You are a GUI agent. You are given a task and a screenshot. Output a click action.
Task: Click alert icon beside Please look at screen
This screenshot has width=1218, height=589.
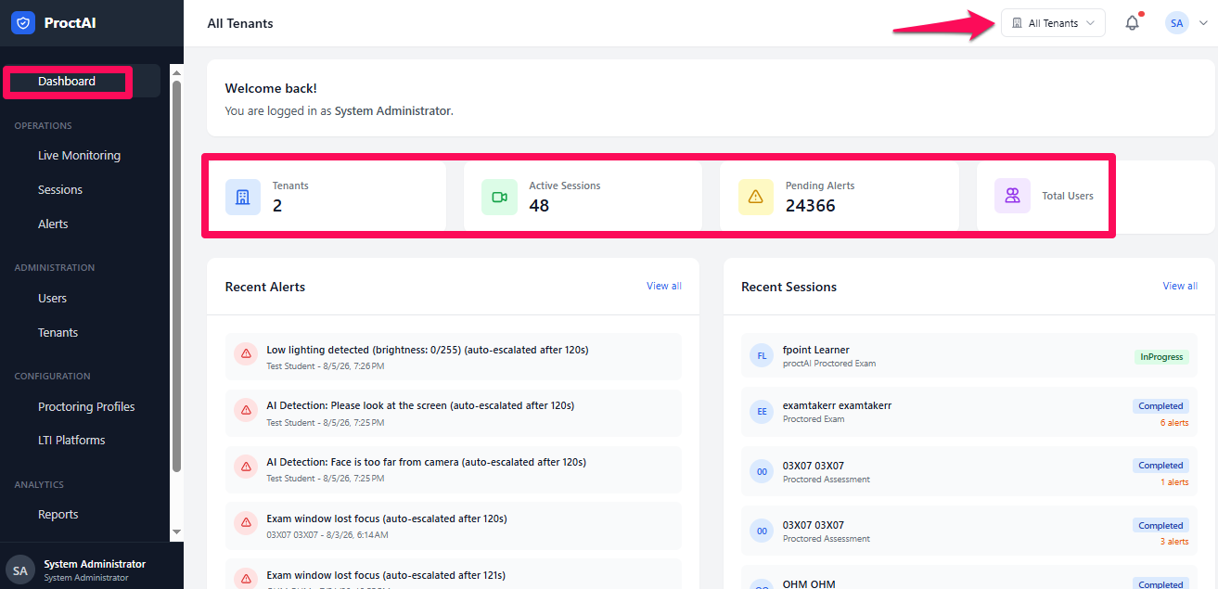246,409
